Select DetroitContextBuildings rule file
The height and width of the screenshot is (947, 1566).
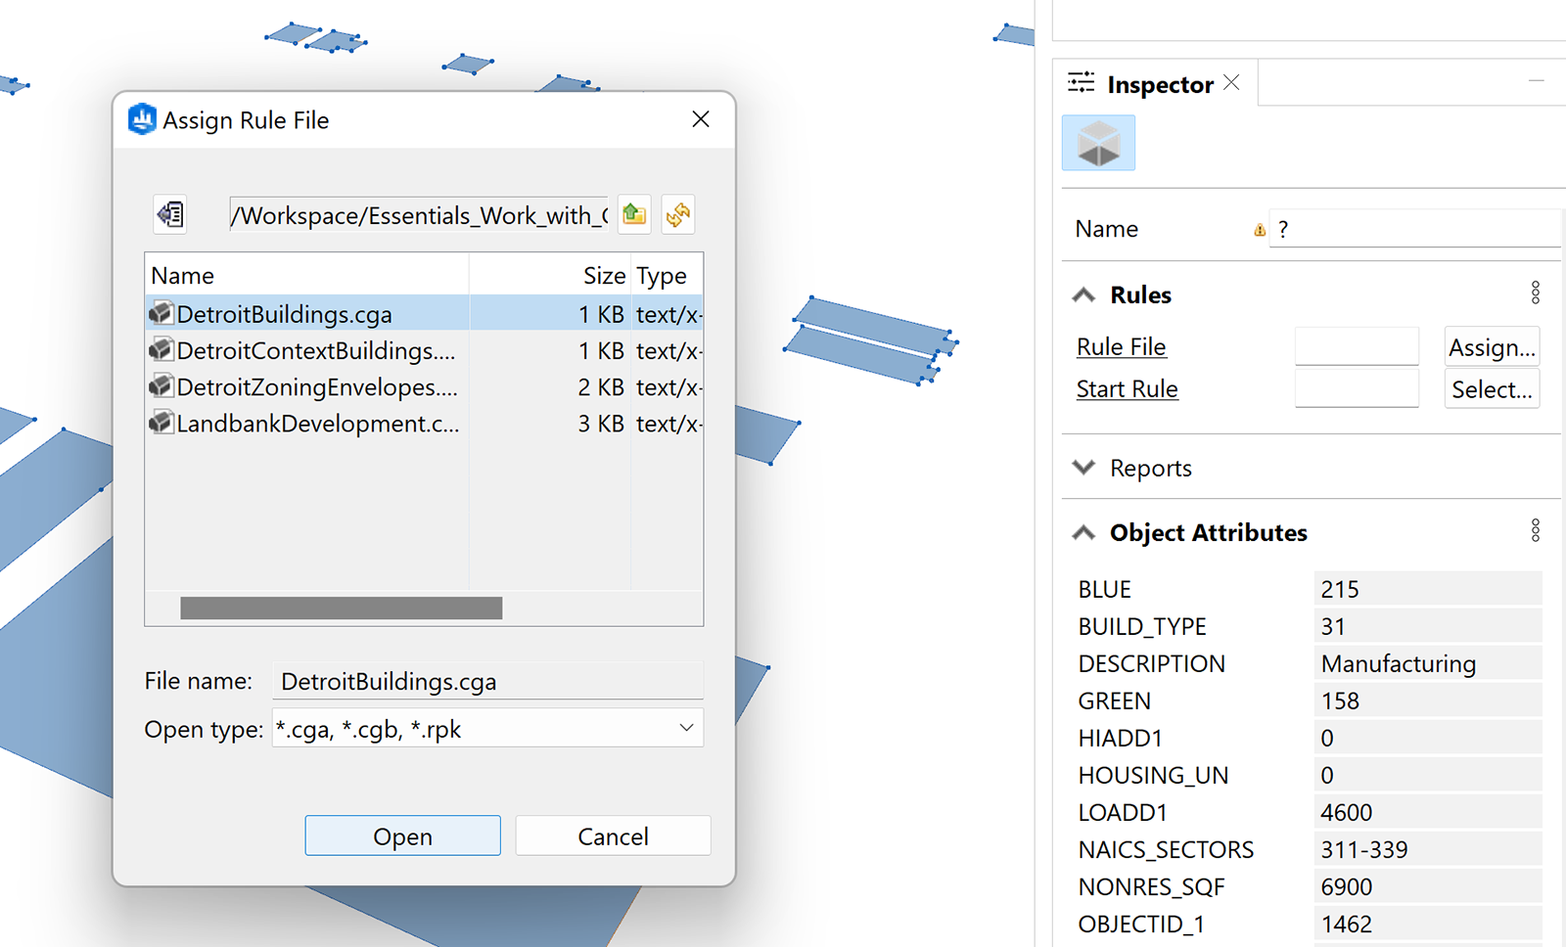(315, 350)
